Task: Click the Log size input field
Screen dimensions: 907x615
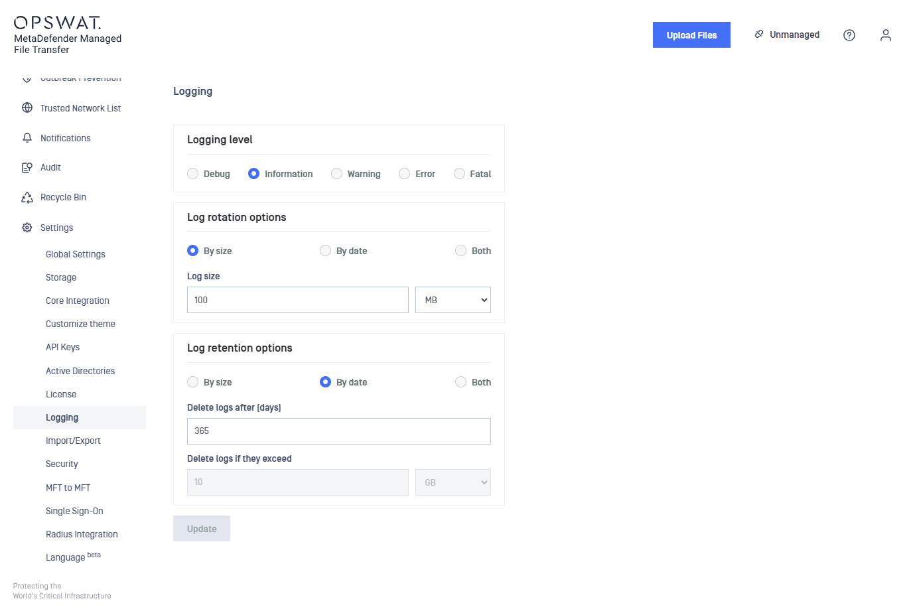Action: coord(298,300)
